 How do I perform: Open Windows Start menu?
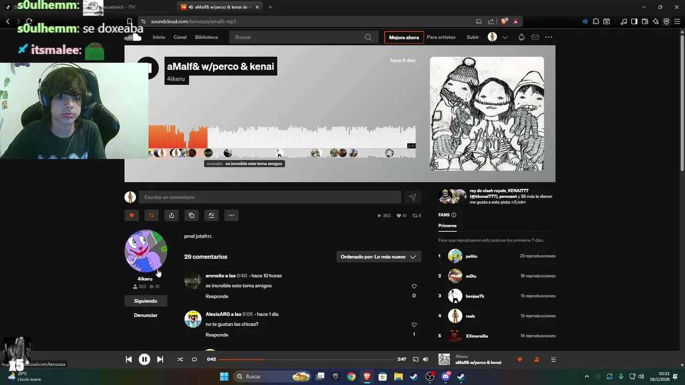pos(224,376)
